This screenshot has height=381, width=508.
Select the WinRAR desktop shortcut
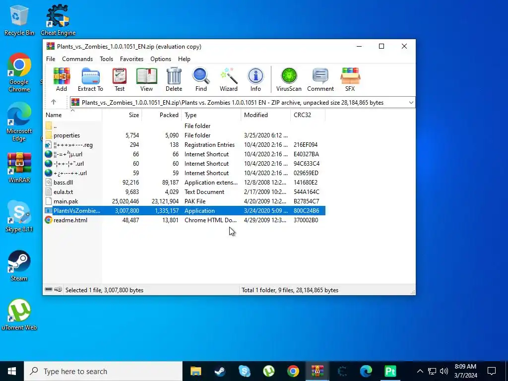(19, 168)
